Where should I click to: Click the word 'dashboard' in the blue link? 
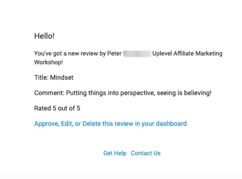point(171,124)
